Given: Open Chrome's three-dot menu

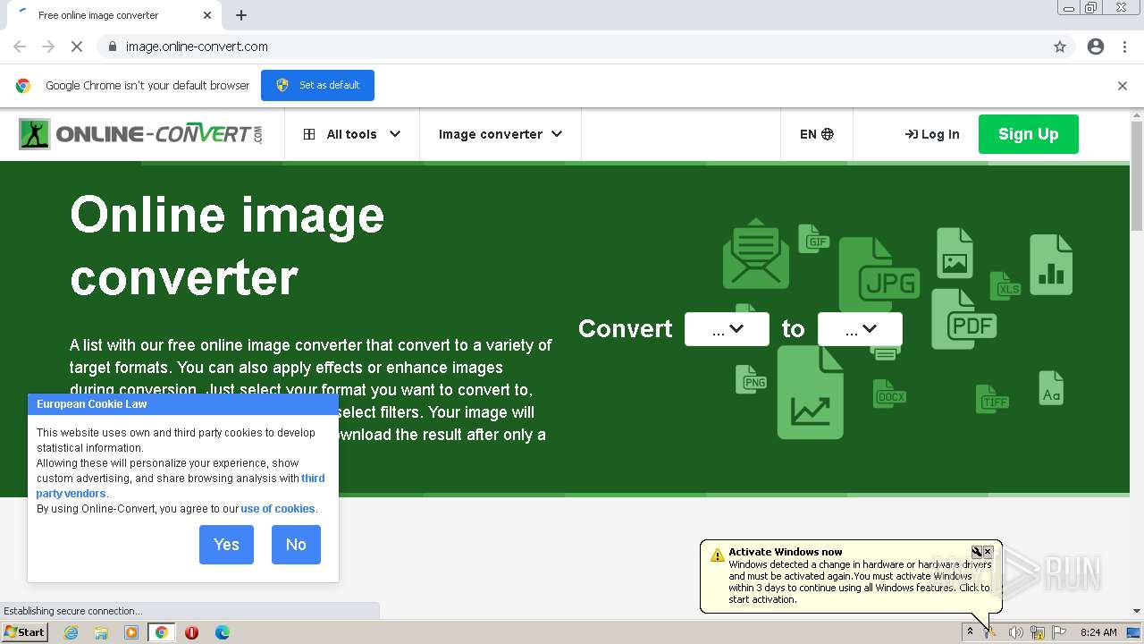Looking at the screenshot, I should [x=1124, y=47].
